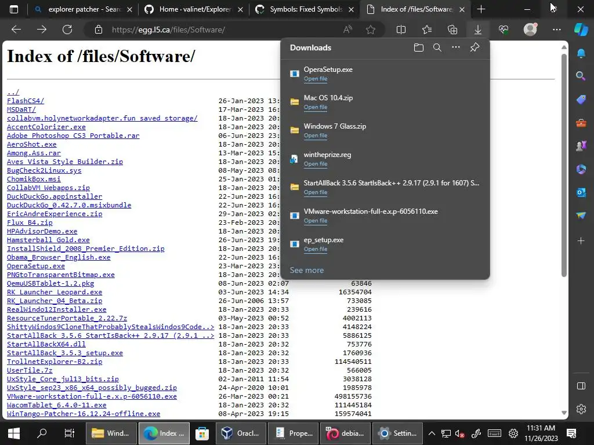
Task: Open taskbar search magnifier
Action: (x=42, y=433)
